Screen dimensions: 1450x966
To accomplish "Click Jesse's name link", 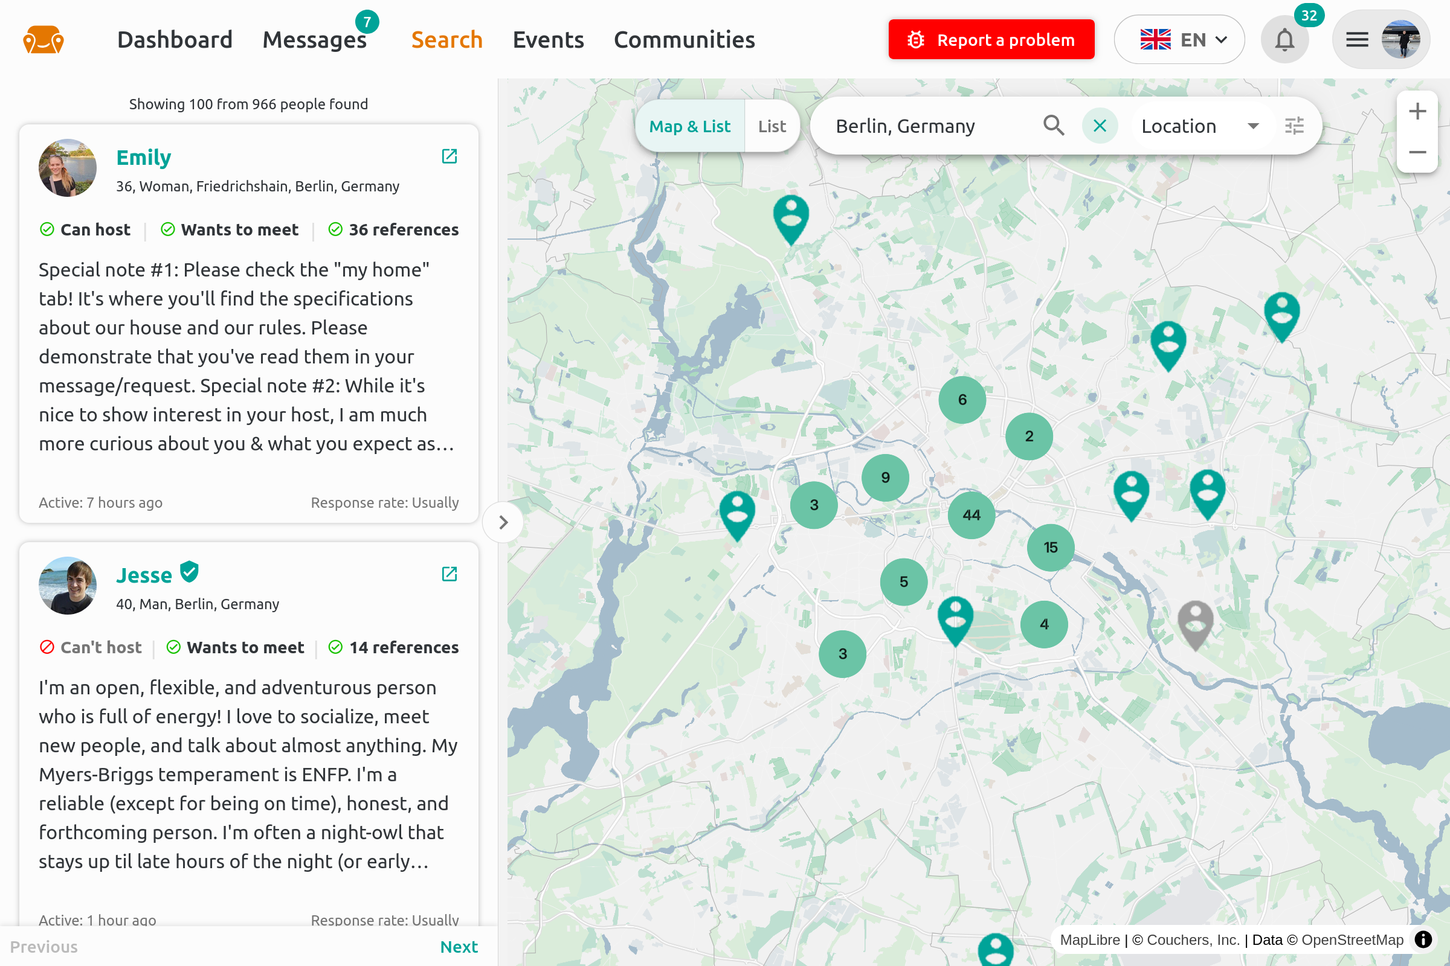I will click(x=144, y=575).
